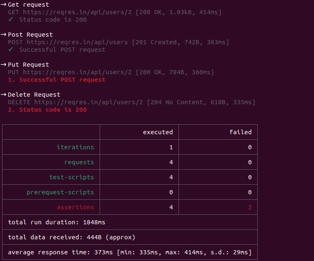Click the test-scripts failed value 0
The height and width of the screenshot is (261, 314).
250,177
